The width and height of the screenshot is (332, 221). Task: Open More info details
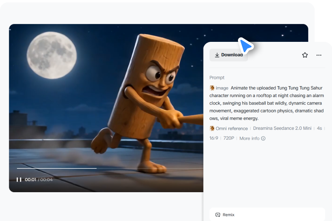252,138
